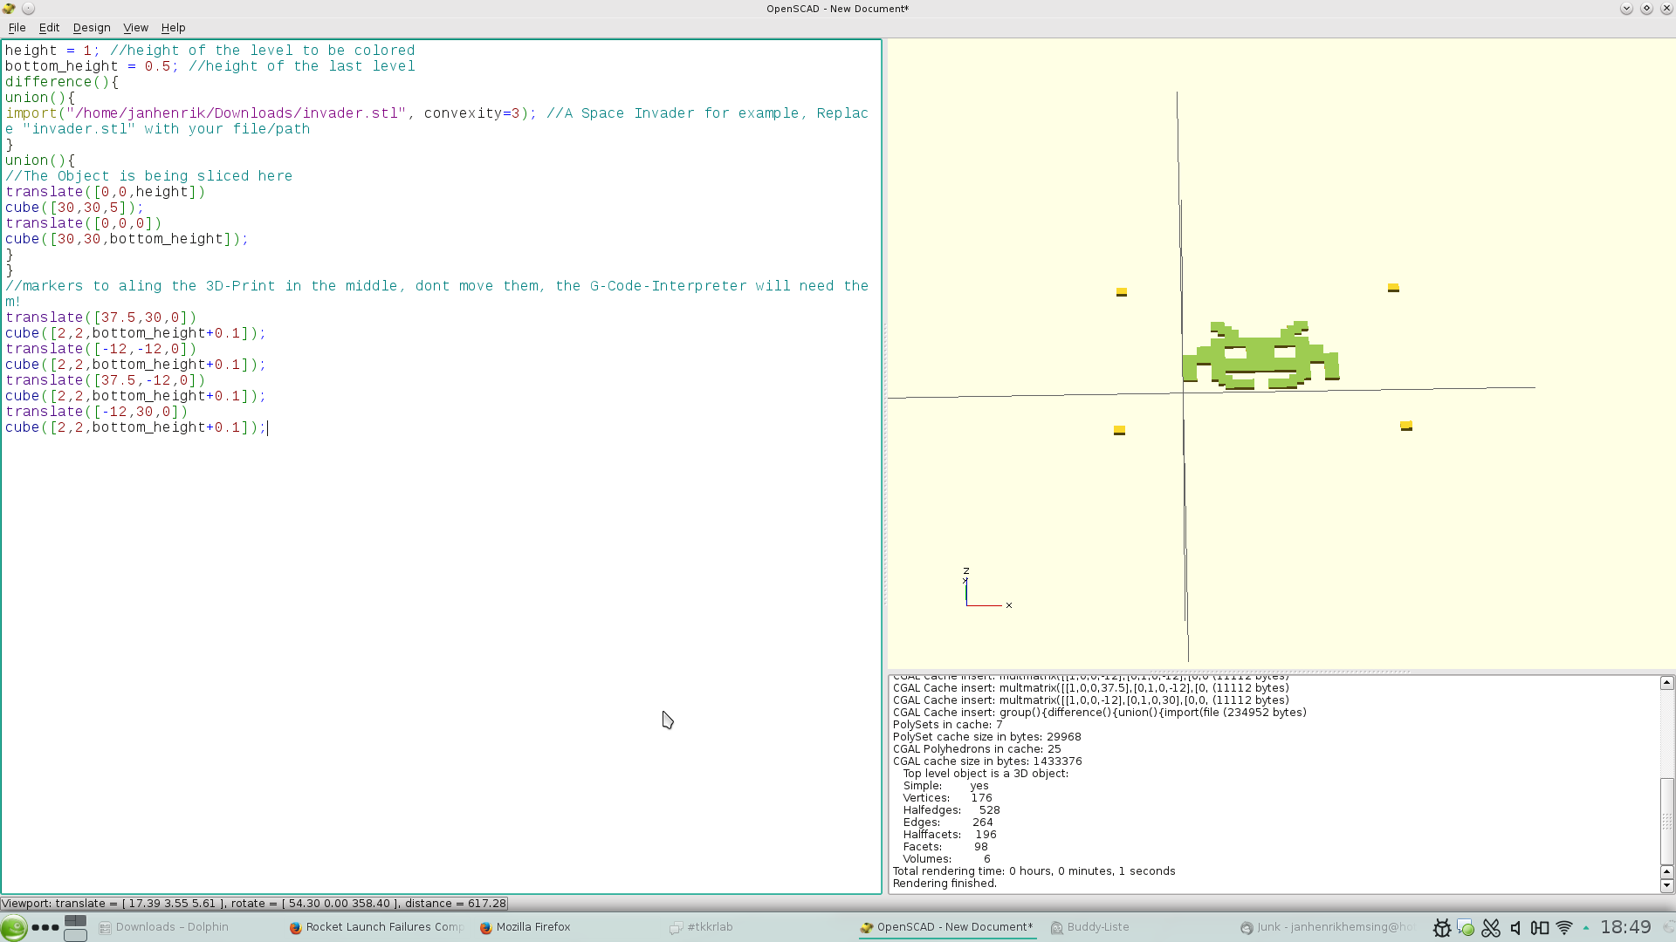Click 'PolySets in cache: 7' line

click(947, 725)
